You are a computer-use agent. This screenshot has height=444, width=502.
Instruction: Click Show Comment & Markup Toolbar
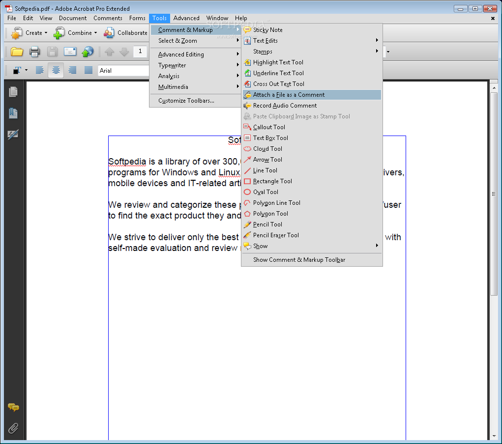[x=312, y=260]
